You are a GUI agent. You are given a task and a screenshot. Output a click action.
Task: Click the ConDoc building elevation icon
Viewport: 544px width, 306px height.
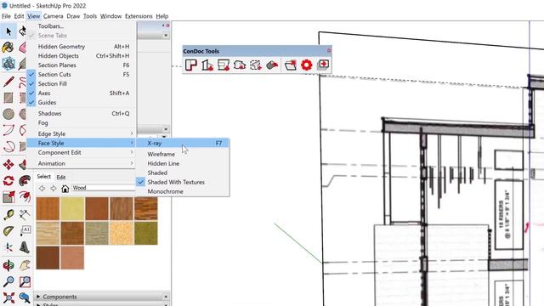(x=207, y=65)
